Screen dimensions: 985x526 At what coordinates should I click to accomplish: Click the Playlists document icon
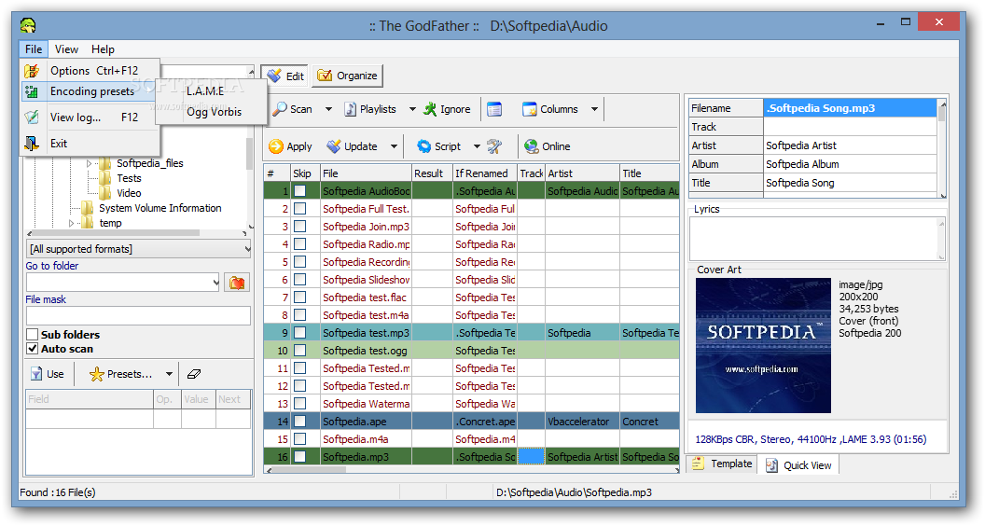pyautogui.click(x=351, y=109)
